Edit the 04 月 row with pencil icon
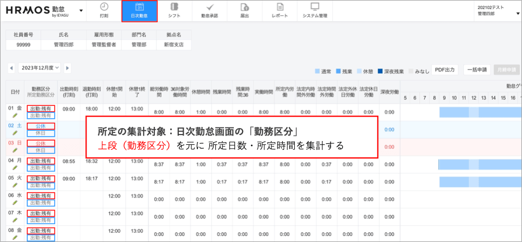Image resolution: width=522 pixels, height=242 pixels. [x=14, y=168]
